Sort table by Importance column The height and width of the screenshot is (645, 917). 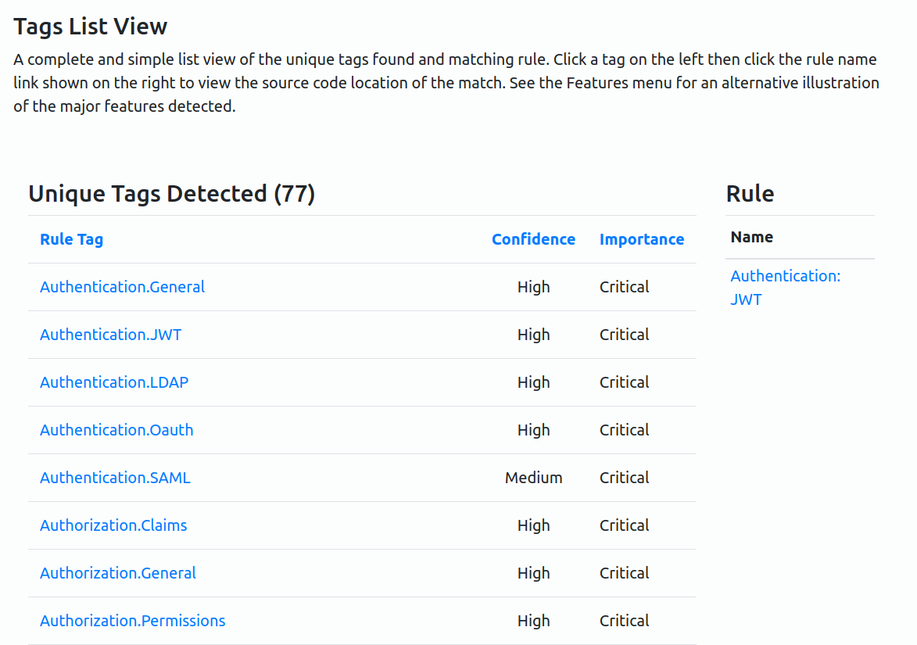point(642,239)
